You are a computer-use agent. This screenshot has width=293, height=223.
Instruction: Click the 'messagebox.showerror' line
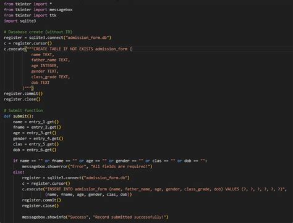point(87,166)
